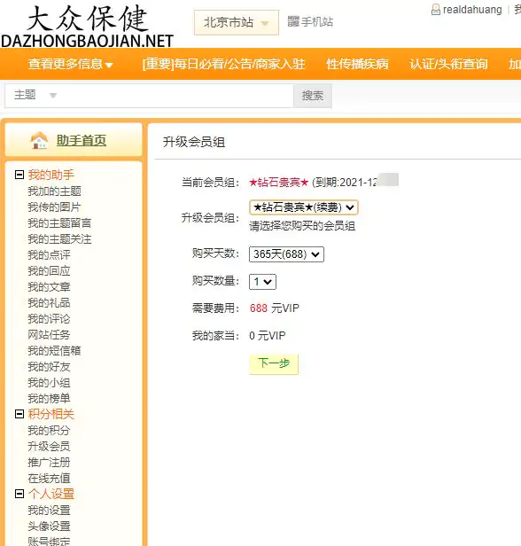Click the realdahuang username link
The image size is (521, 546).
pyautogui.click(x=472, y=10)
